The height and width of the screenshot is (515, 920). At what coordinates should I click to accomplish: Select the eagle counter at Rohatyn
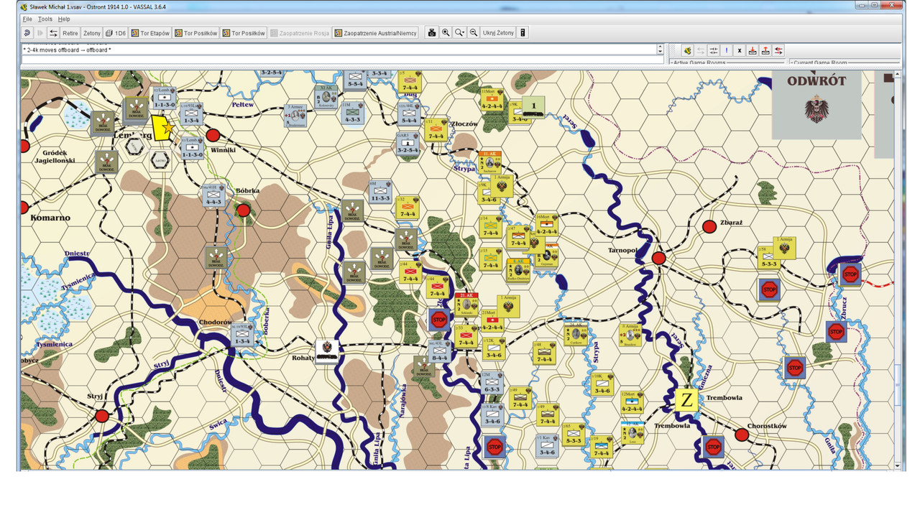point(328,351)
